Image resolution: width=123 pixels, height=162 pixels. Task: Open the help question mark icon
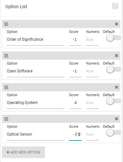coord(115,6)
